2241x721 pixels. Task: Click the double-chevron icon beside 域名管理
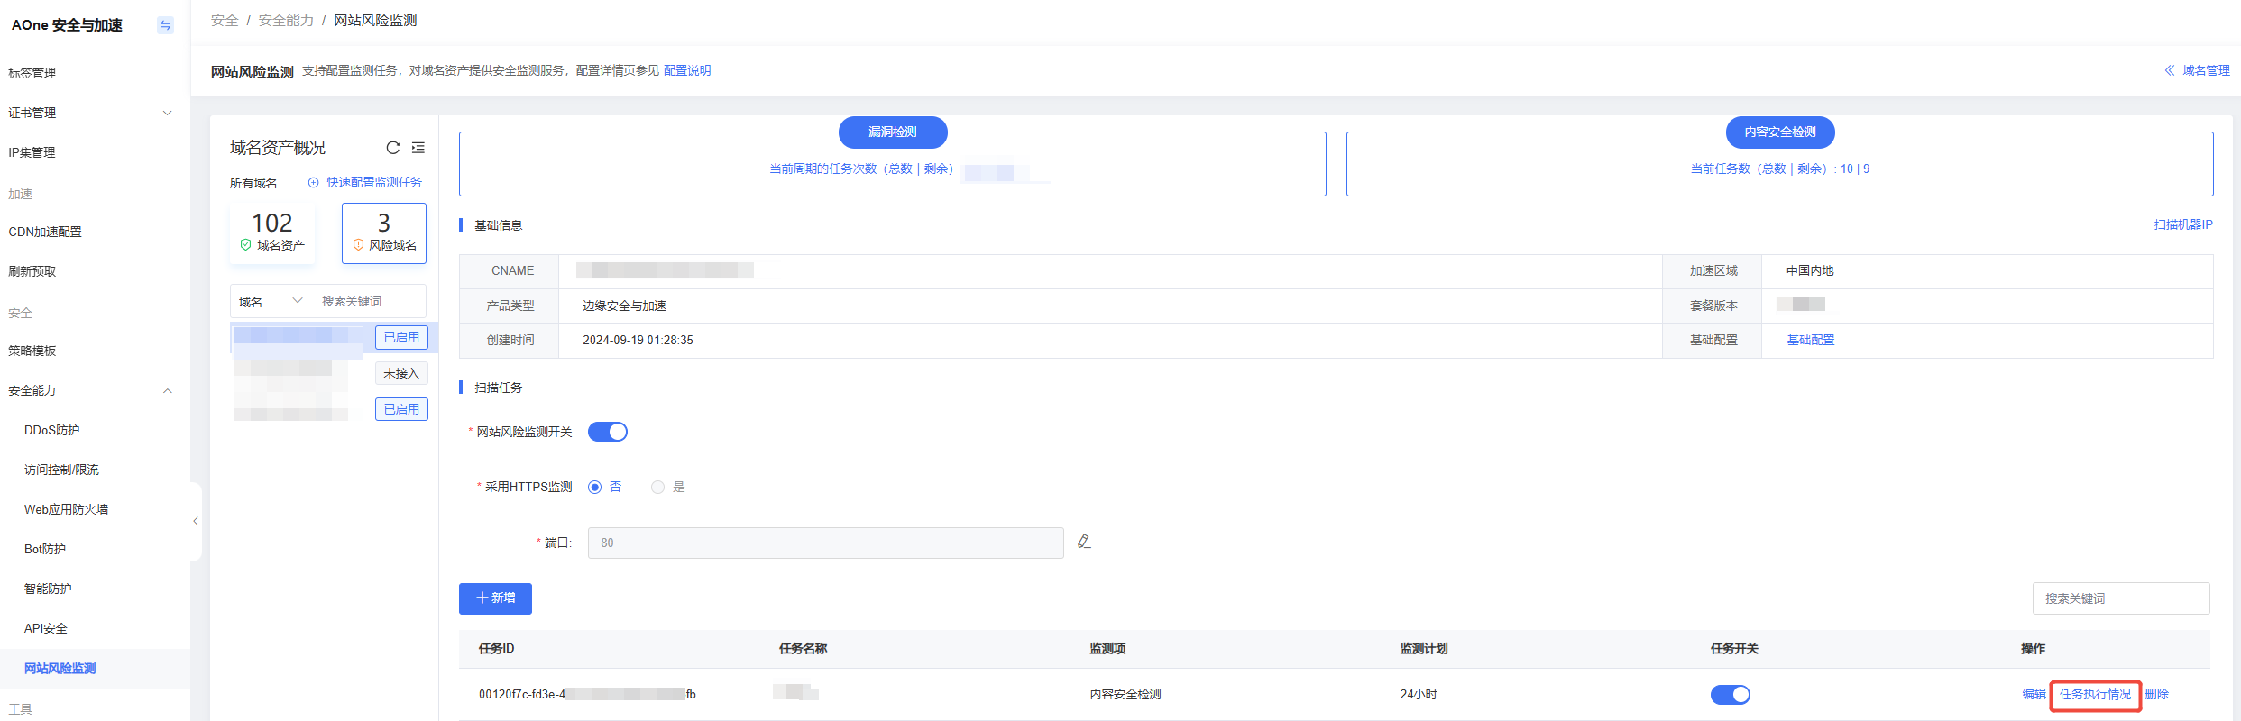(2170, 70)
